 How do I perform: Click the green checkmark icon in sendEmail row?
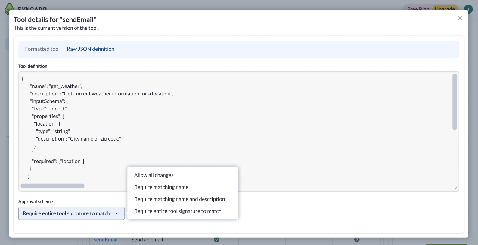point(217,240)
